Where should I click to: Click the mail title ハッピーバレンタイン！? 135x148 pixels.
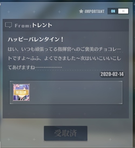pyautogui.click(x=36, y=39)
